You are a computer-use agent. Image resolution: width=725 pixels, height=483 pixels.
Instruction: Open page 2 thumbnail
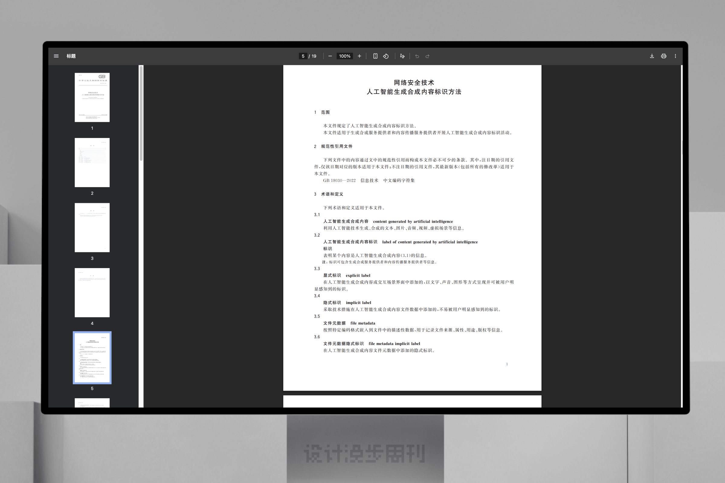tap(92, 162)
